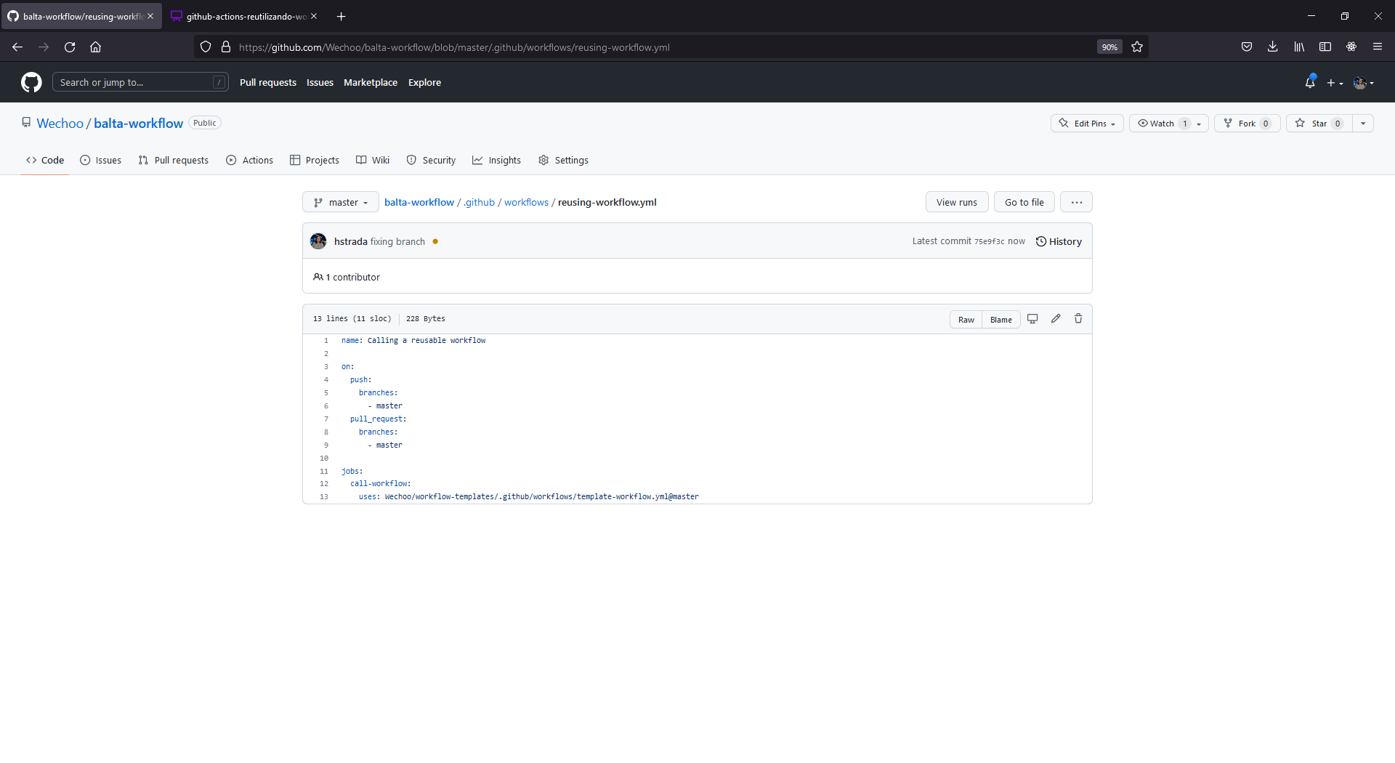Expand the Star lists dropdown arrow

tap(1363, 123)
